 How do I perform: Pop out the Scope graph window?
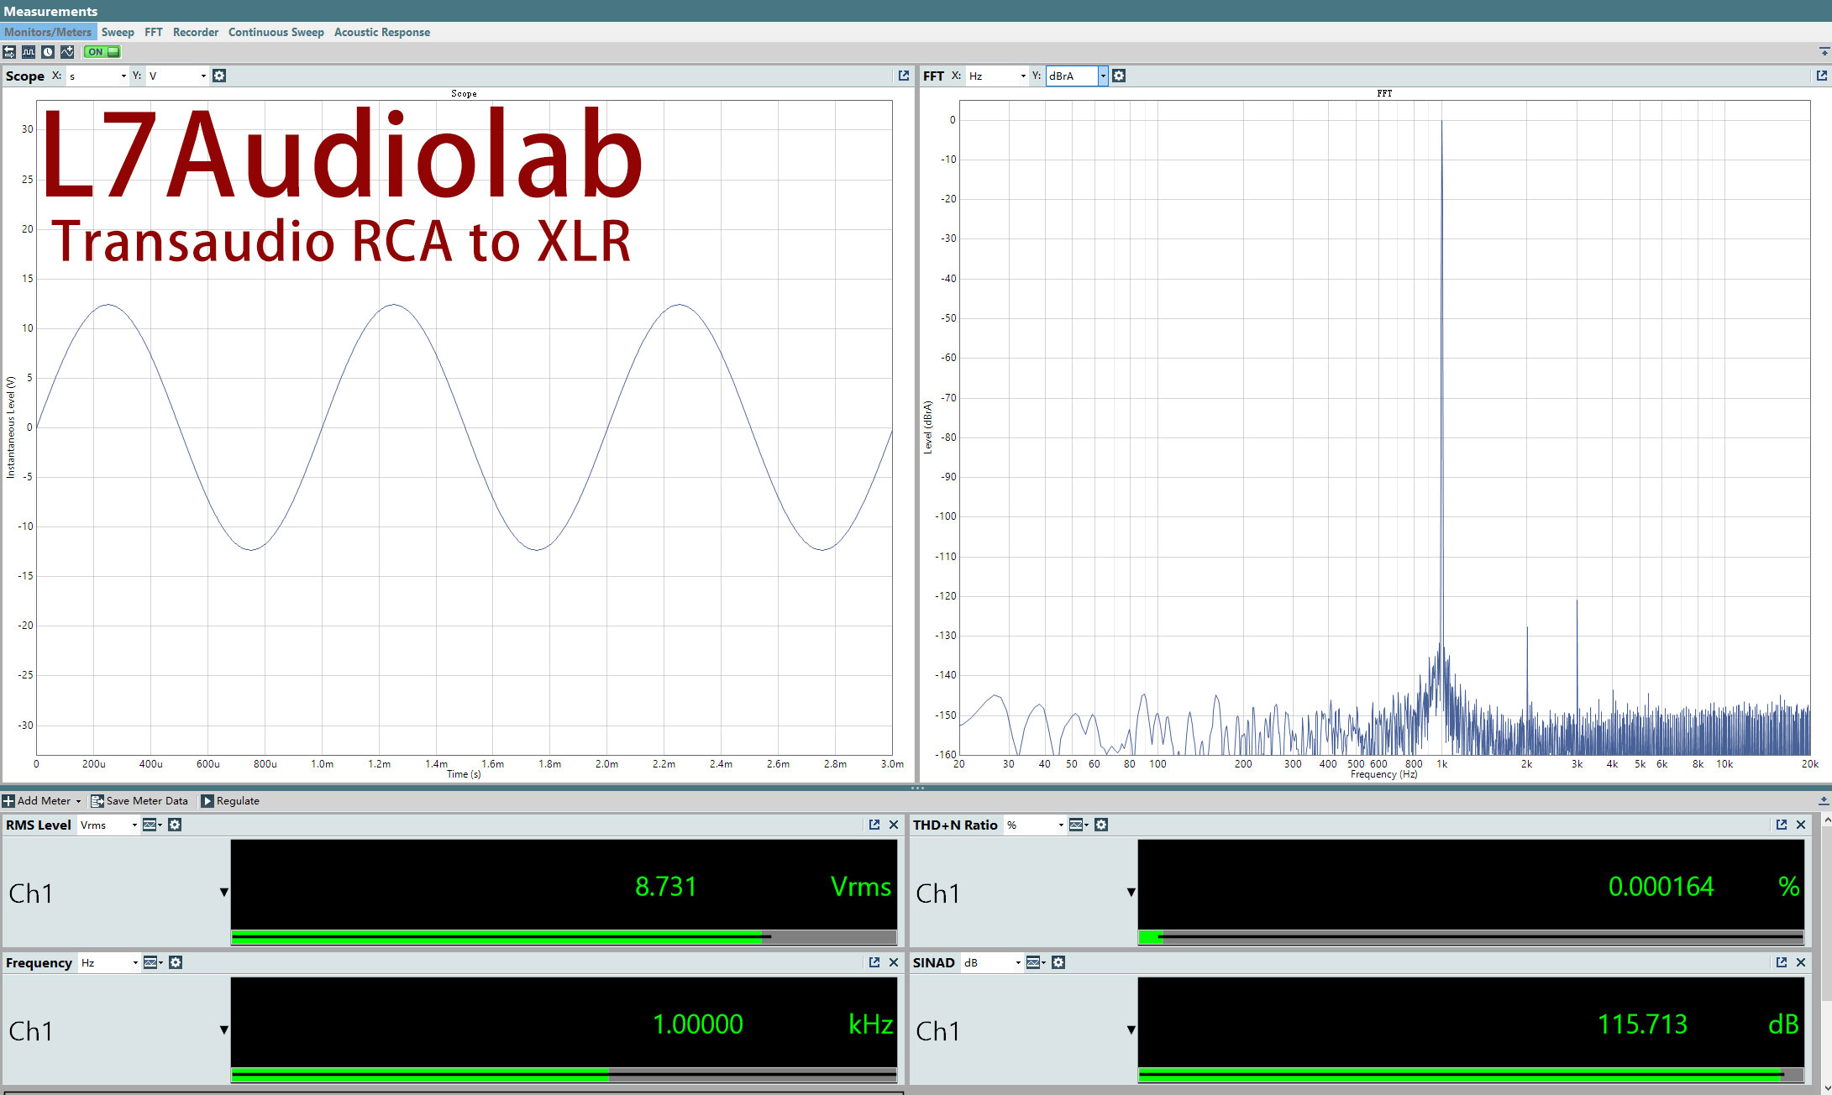click(x=904, y=76)
